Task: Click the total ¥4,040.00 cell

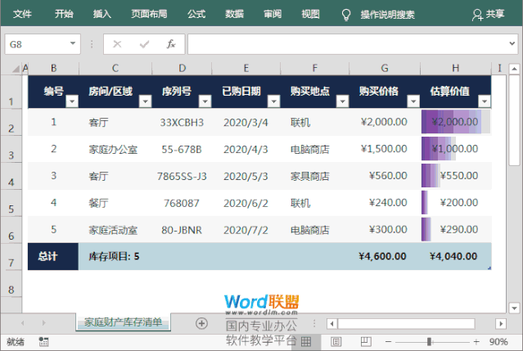Action: tap(456, 256)
